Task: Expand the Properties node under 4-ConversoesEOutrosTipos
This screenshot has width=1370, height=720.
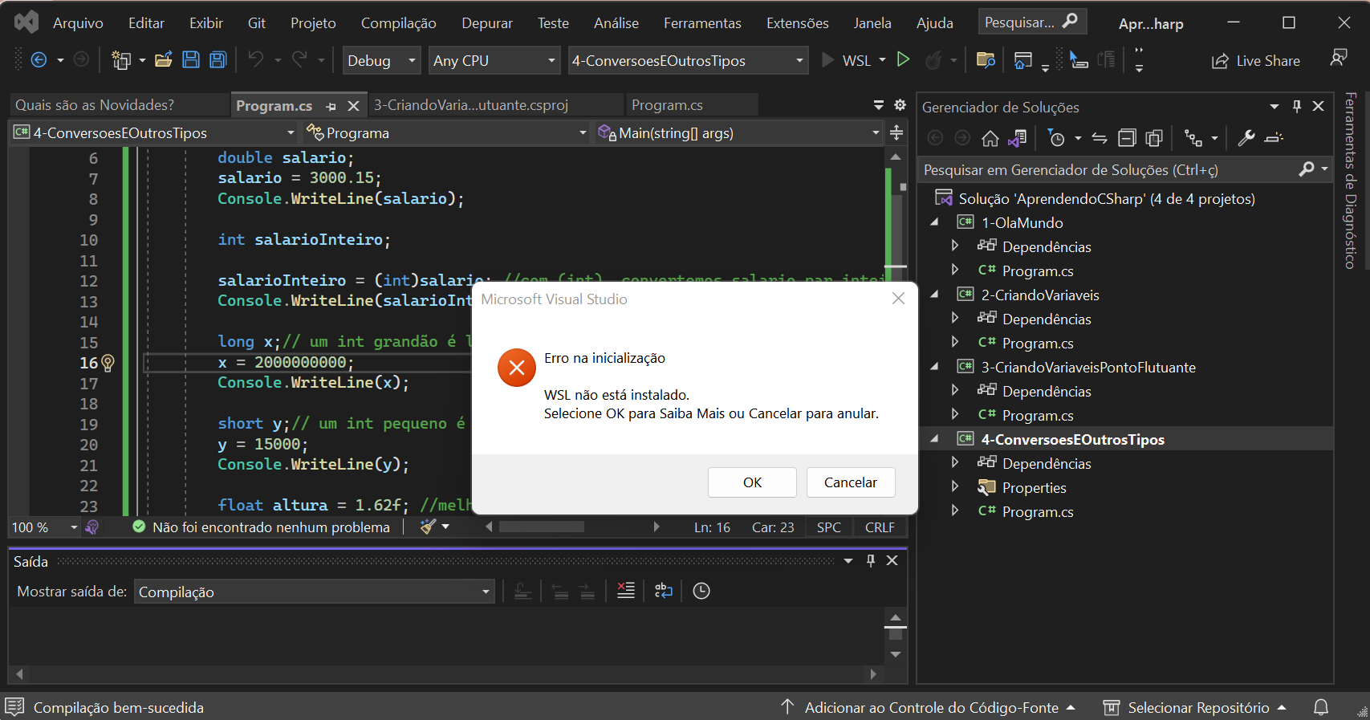Action: coord(954,486)
